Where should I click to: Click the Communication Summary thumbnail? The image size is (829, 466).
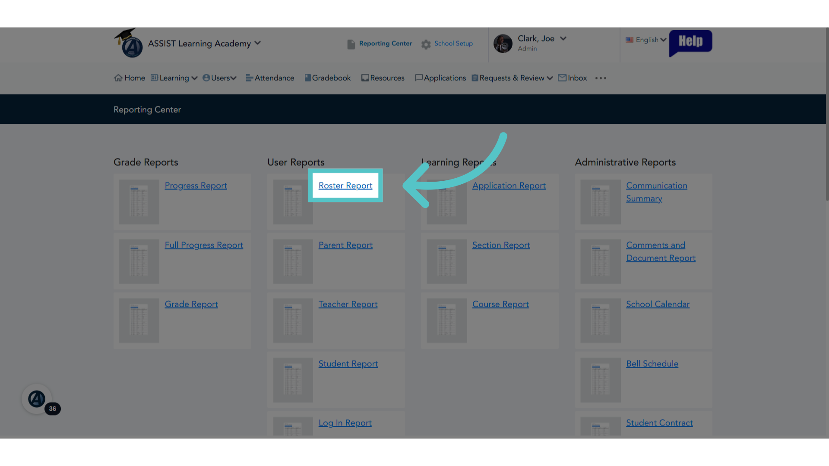[601, 202]
